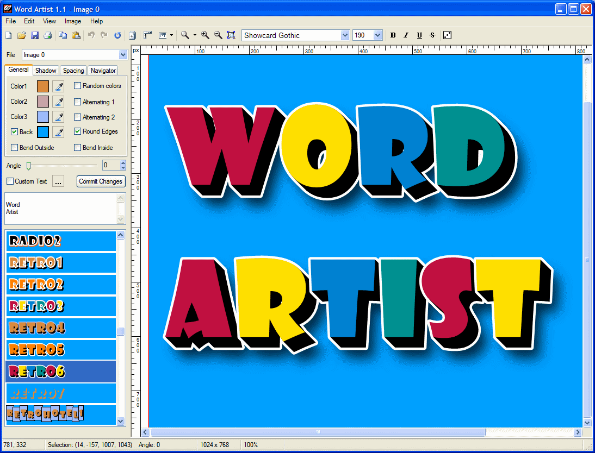The width and height of the screenshot is (595, 453).
Task: Switch to the Navigator tab
Action: pos(103,71)
